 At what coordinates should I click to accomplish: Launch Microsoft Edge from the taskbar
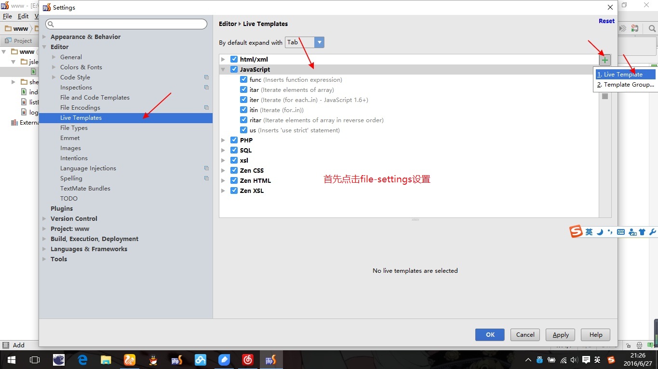pos(82,360)
